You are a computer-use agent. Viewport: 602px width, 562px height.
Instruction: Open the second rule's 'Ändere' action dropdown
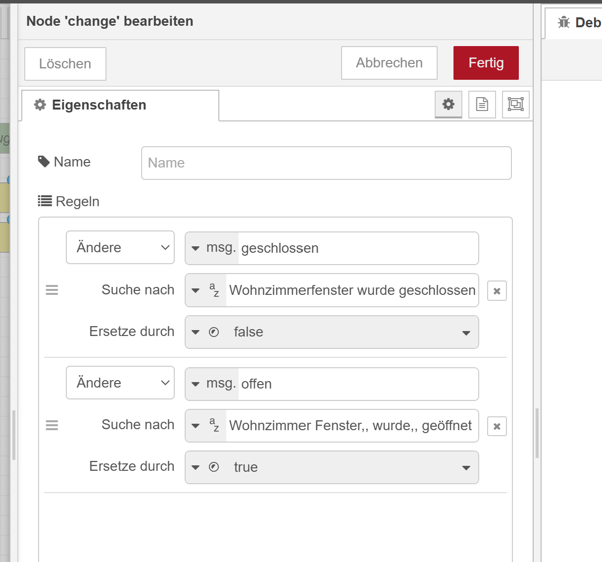[120, 383]
